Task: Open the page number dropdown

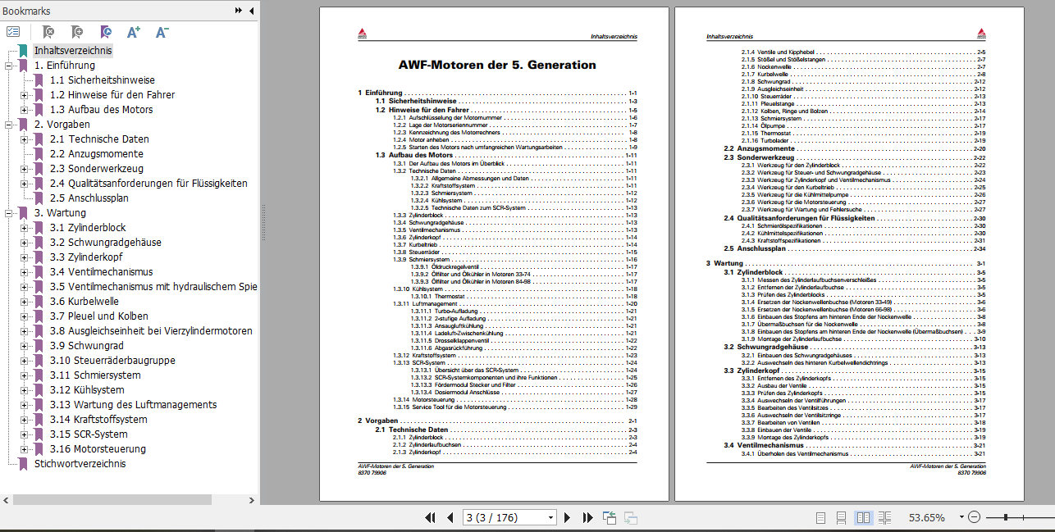Action: (x=550, y=517)
